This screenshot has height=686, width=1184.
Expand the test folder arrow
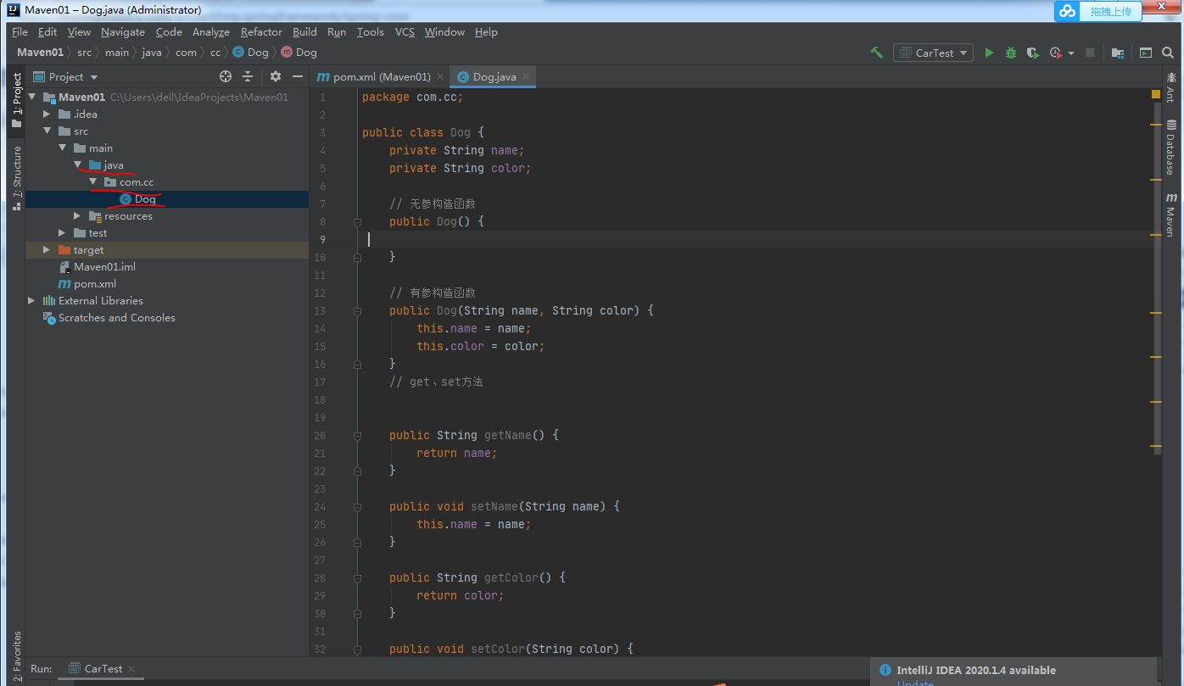click(64, 232)
